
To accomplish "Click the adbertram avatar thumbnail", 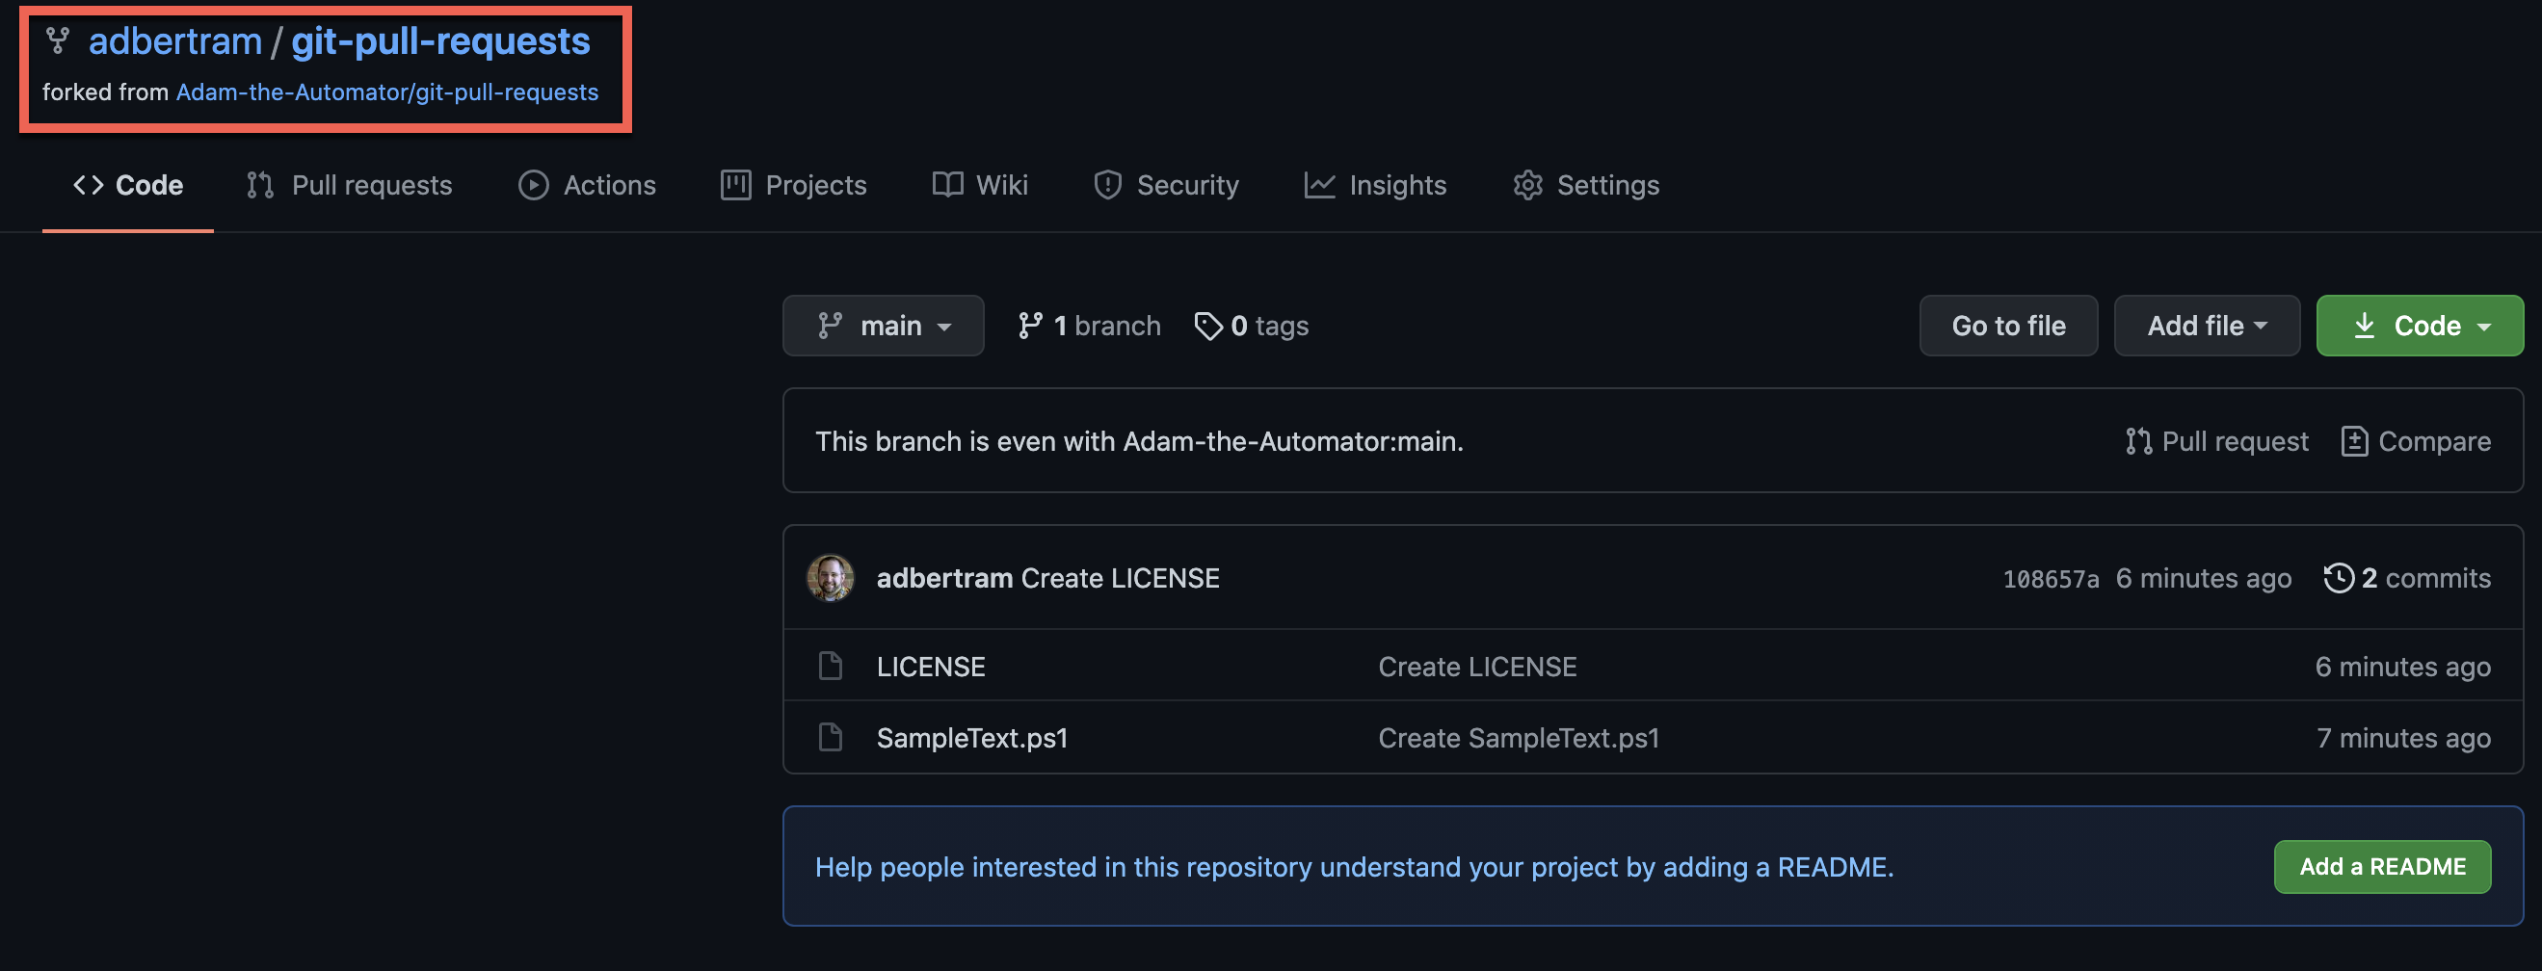I will (x=830, y=578).
